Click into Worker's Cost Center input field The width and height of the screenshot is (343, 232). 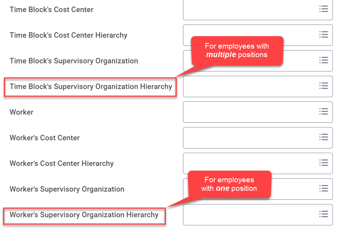coord(249,138)
